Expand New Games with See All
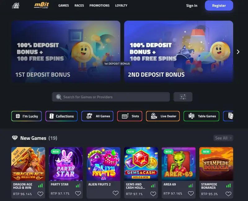 point(223,138)
